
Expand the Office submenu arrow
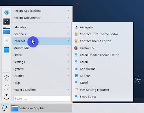click(x=68, y=55)
